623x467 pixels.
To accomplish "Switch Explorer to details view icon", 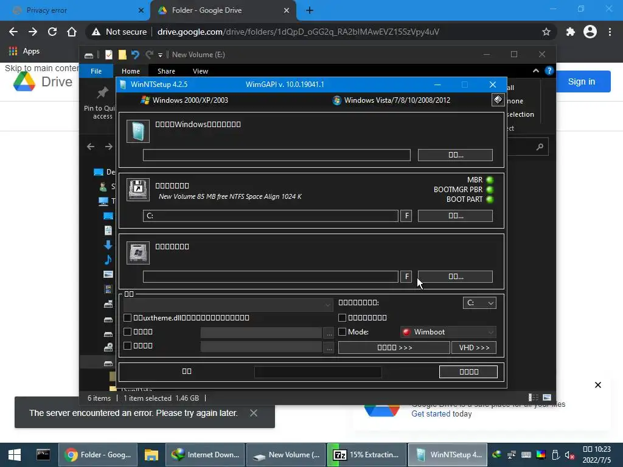I will coord(533,398).
